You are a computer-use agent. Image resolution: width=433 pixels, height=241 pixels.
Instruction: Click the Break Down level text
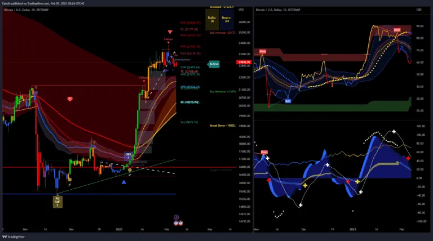click(x=222, y=126)
